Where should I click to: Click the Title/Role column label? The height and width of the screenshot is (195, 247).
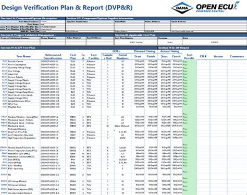[x=120, y=22]
